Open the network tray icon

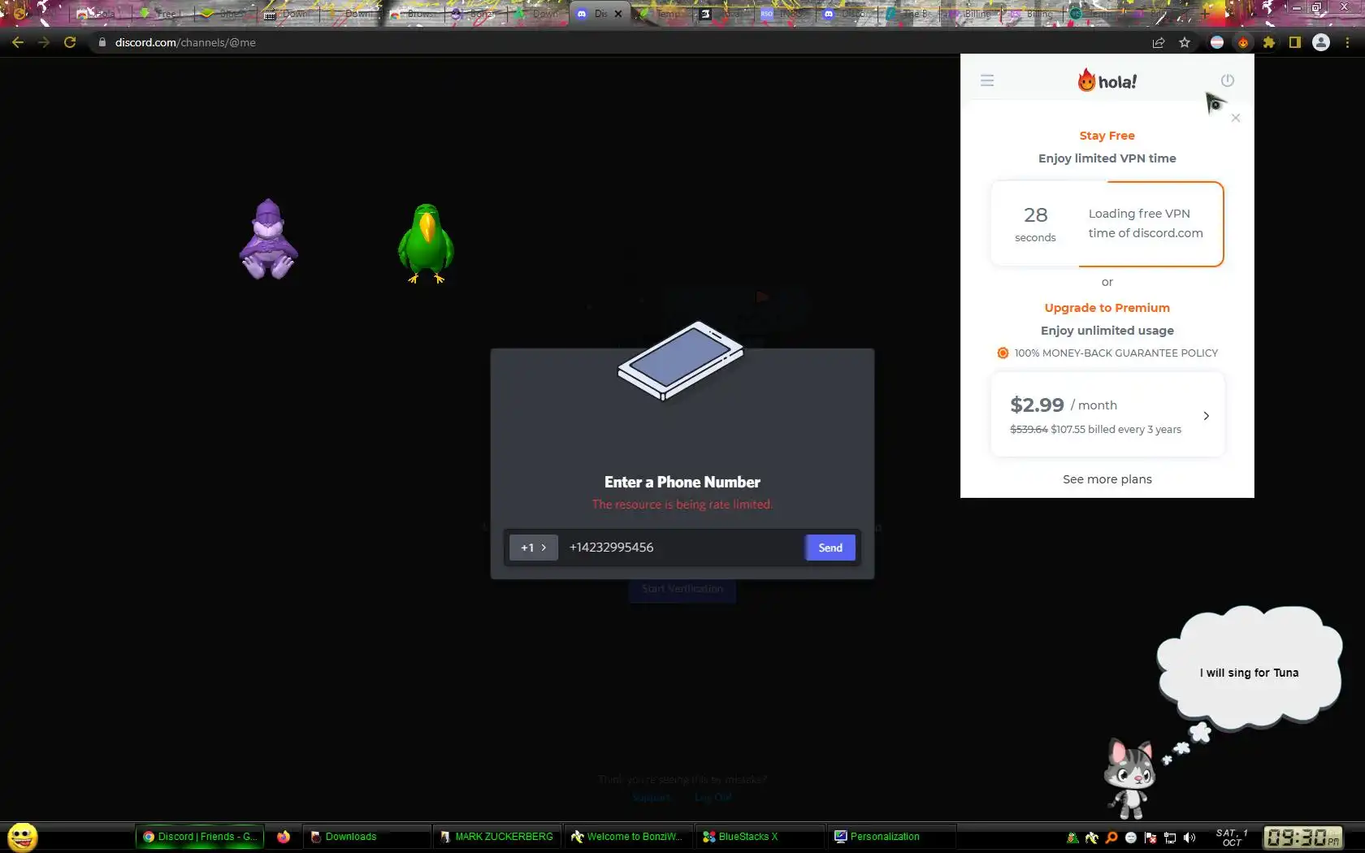[1170, 838]
